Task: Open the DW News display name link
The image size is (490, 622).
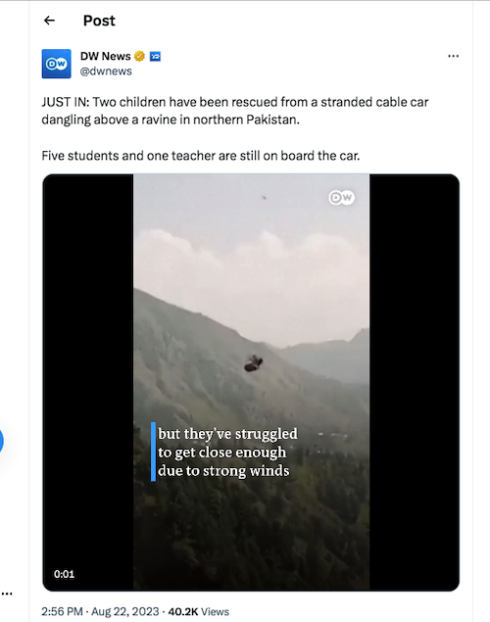Action: click(106, 57)
